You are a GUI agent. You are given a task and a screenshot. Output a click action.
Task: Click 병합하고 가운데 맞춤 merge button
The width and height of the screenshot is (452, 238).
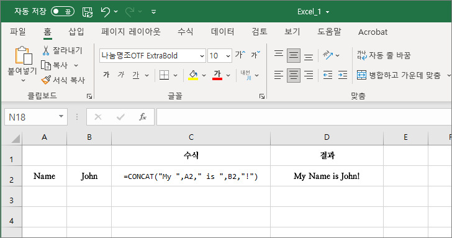click(x=399, y=75)
